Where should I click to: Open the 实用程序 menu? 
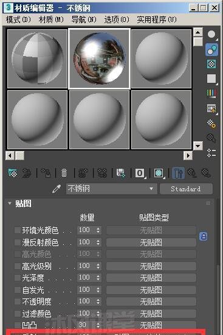click(x=157, y=19)
